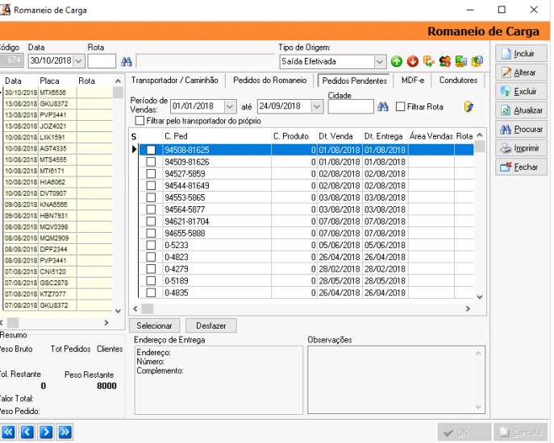The width and height of the screenshot is (554, 443).
Task: Open the MDF-e tab
Action: 413,80
